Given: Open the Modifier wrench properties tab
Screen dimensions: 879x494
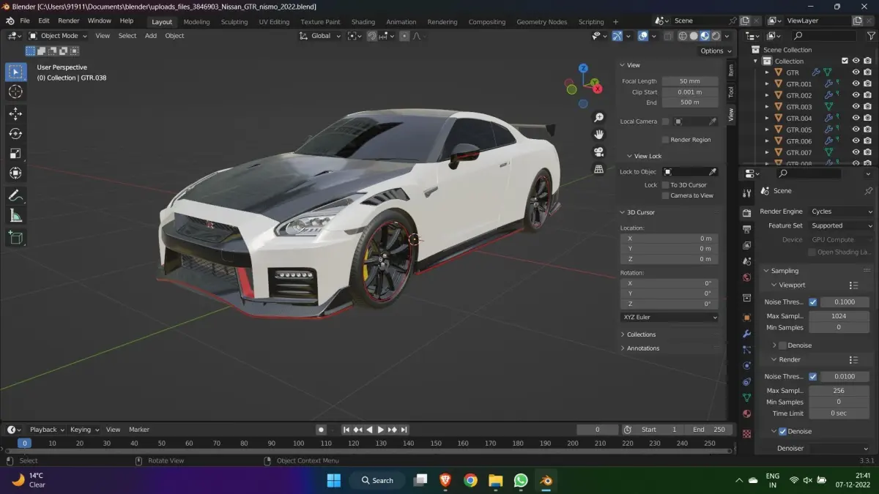Looking at the screenshot, I should pyautogui.click(x=746, y=334).
